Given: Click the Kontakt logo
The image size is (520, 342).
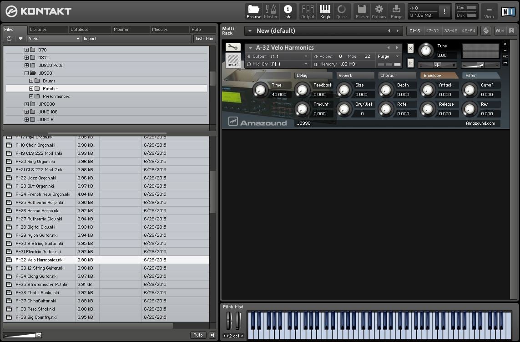Looking at the screenshot, I should 39,11.
